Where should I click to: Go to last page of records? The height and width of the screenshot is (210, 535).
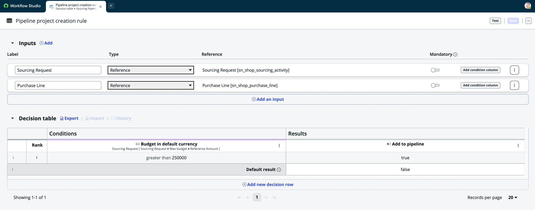274,197
